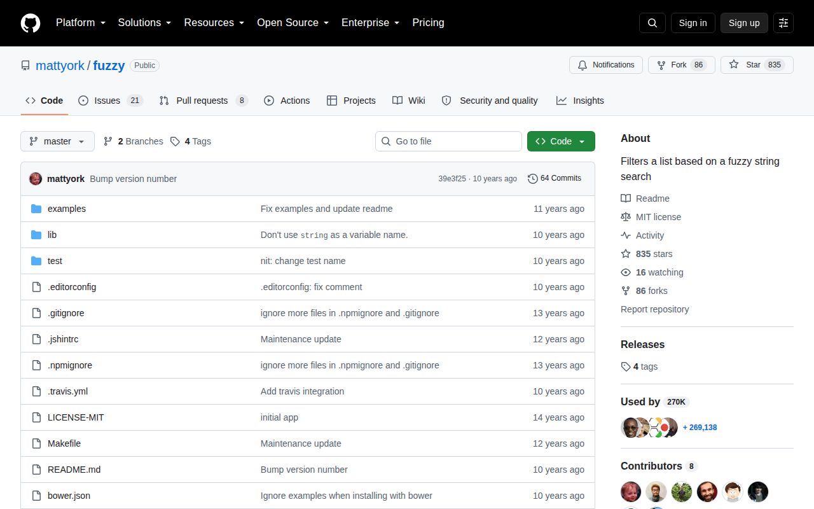Click the Report repository link

pyautogui.click(x=655, y=309)
